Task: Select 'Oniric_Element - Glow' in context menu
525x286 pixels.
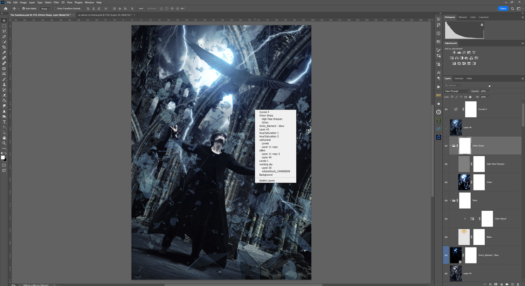Action: tap(272, 126)
